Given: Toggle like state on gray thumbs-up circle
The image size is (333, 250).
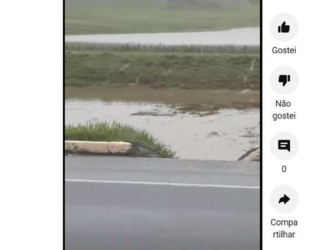Looking at the screenshot, I should tap(284, 27).
